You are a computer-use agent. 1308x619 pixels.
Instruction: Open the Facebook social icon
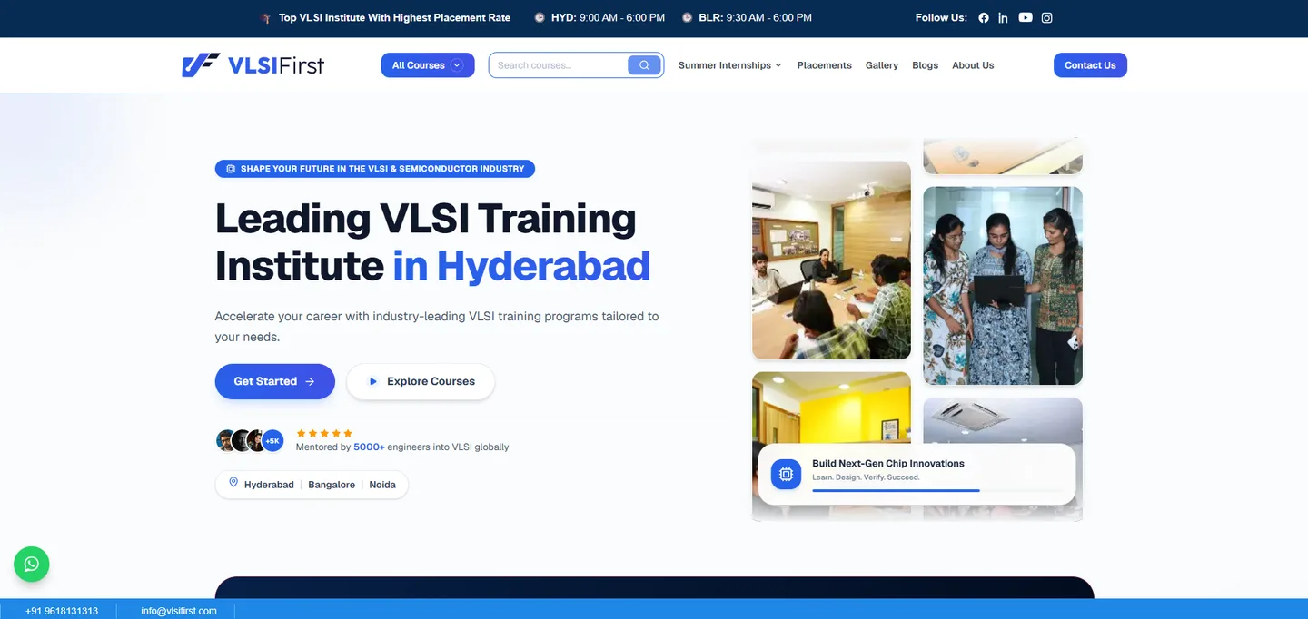tap(984, 18)
